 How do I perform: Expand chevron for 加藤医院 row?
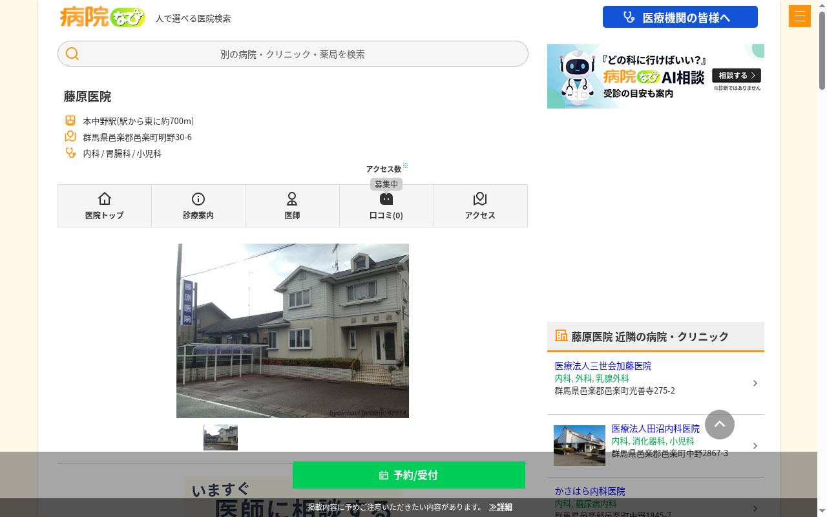click(x=755, y=383)
